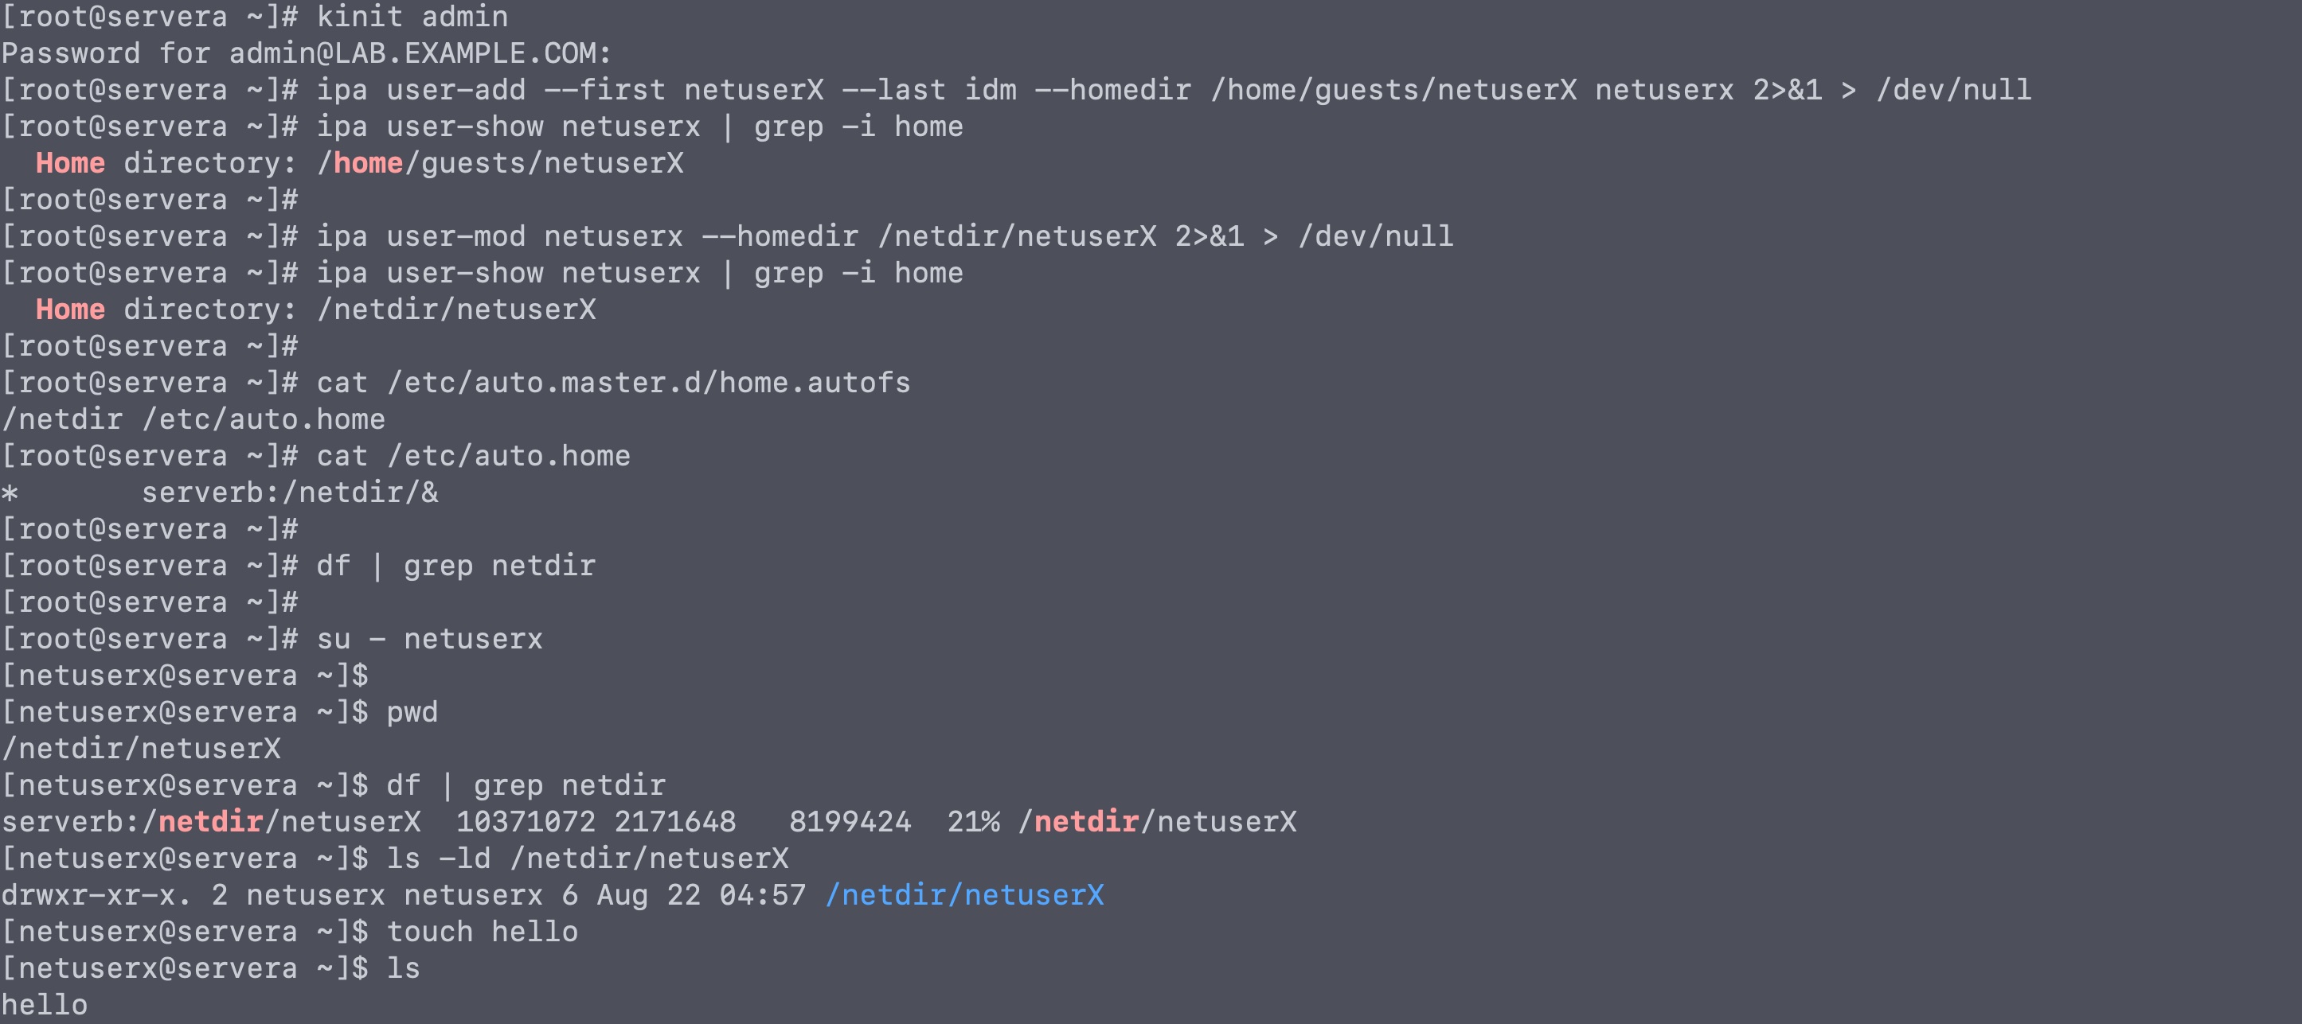Image resolution: width=2302 pixels, height=1024 pixels.
Task: Click the "ipa user-add" command text
Action: click(420, 89)
